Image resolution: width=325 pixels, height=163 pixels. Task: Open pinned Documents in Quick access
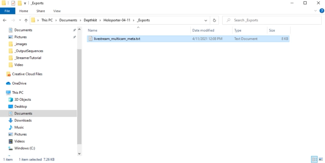23,30
